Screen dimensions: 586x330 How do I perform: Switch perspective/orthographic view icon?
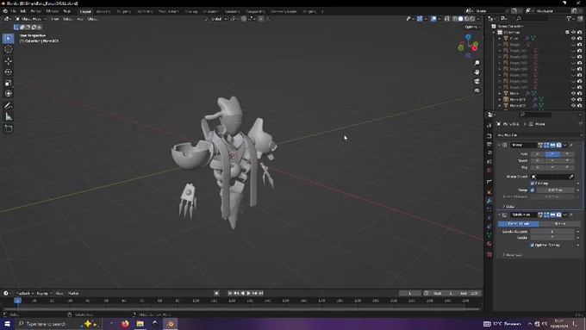(477, 90)
